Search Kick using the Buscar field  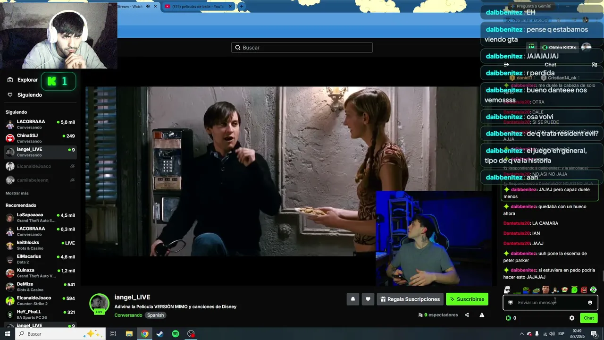pyautogui.click(x=302, y=47)
